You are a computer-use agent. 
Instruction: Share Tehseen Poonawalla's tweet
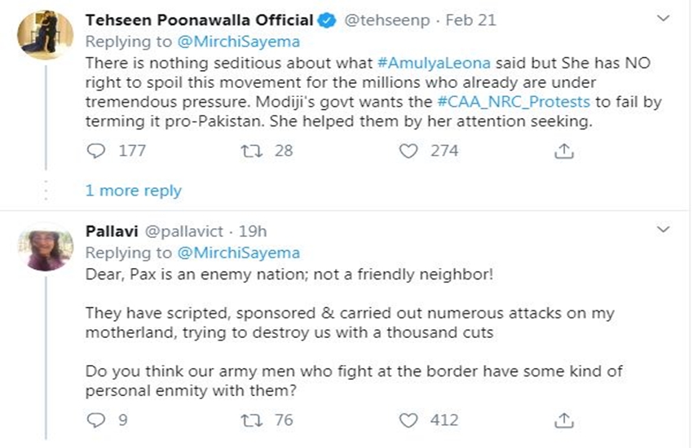[x=563, y=152]
